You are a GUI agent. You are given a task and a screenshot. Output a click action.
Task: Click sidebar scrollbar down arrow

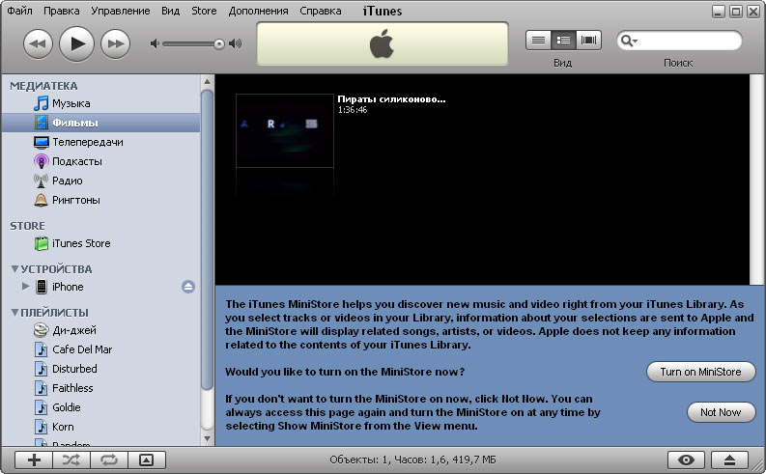pos(207,438)
